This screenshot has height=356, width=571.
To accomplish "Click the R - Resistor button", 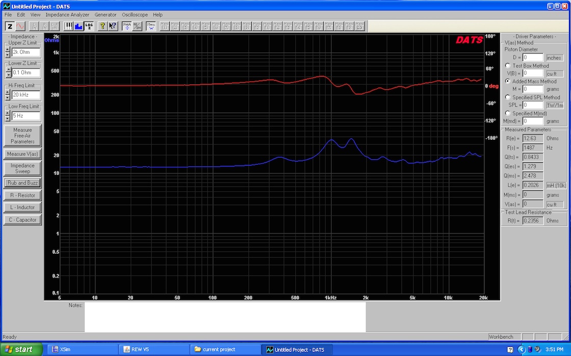I will click(22, 195).
